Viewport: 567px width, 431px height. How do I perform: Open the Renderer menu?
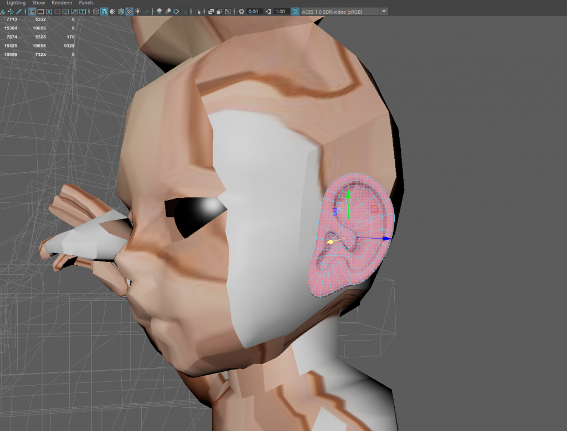(62, 3)
